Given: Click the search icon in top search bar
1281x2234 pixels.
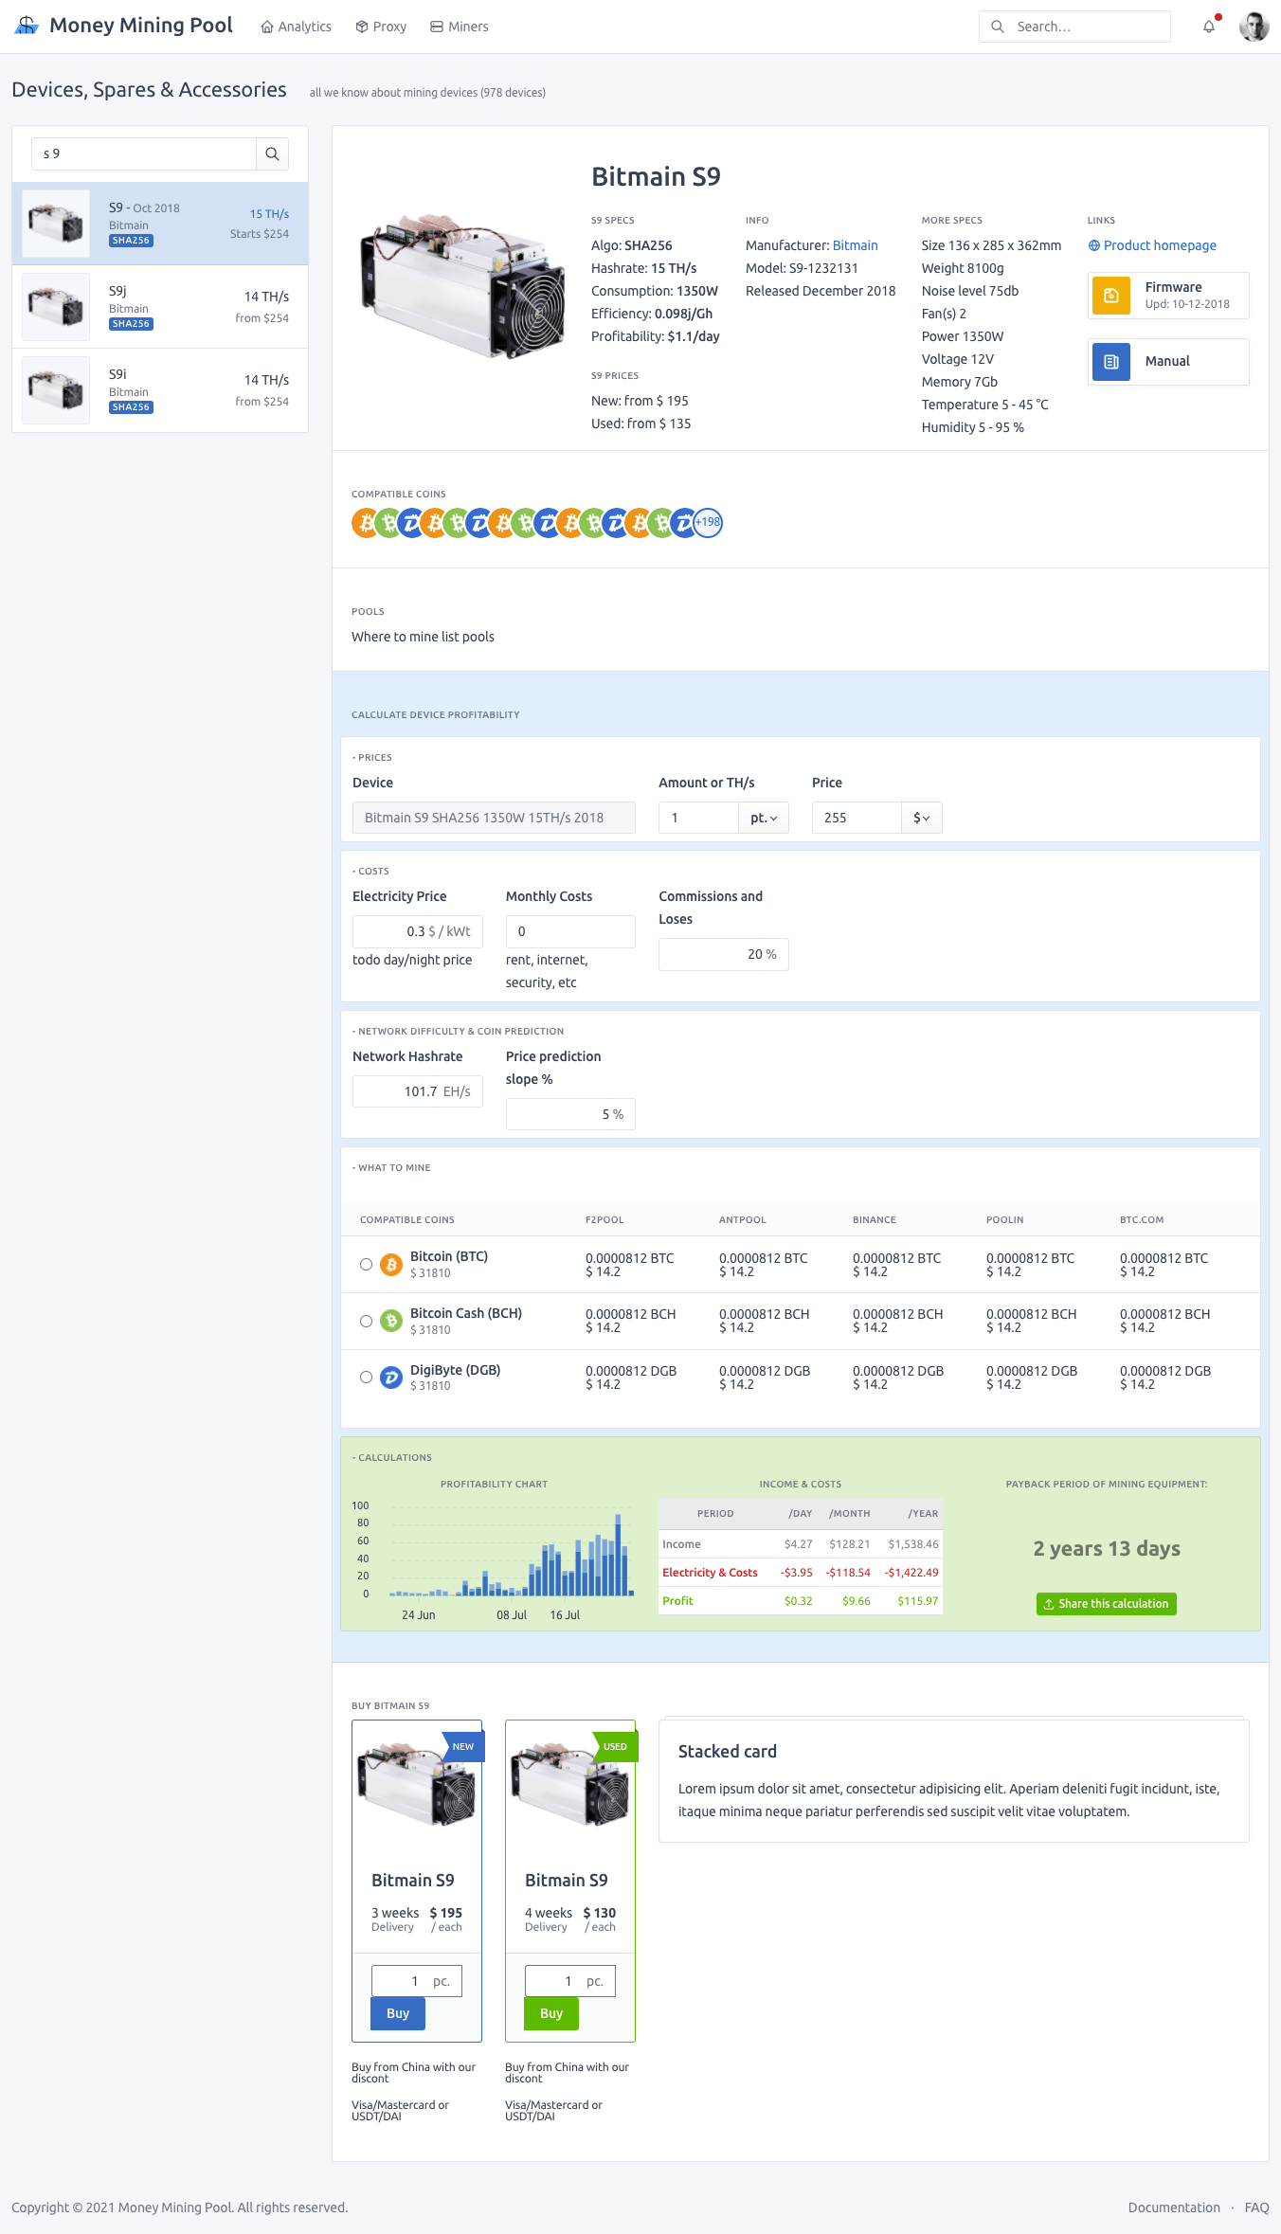Looking at the screenshot, I should 998,27.
